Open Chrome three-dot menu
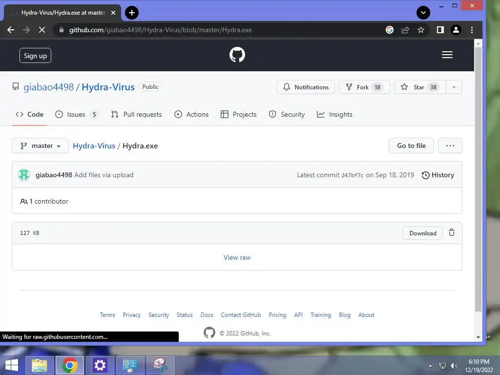 pos(472,30)
